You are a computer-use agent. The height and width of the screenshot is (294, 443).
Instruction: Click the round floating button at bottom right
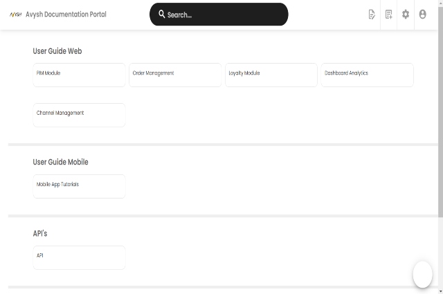point(422,274)
